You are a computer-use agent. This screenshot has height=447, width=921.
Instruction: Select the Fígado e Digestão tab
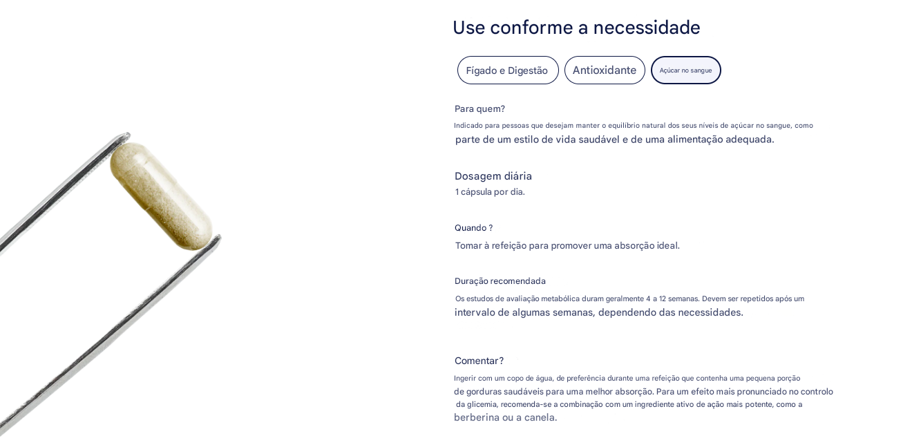tap(508, 70)
